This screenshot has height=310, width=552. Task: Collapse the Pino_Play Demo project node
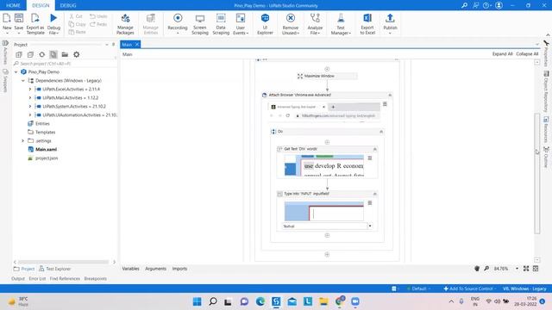[x=16, y=71]
